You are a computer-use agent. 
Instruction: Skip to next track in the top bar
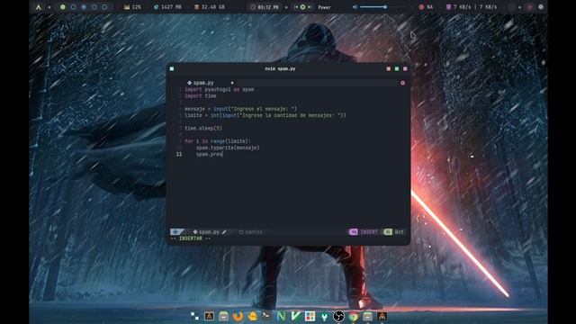click(x=310, y=7)
